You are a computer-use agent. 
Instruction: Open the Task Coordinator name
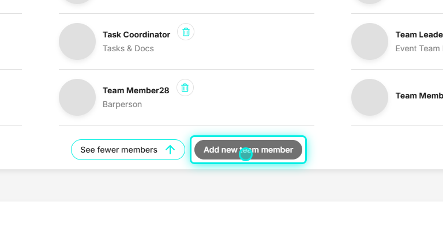(136, 35)
